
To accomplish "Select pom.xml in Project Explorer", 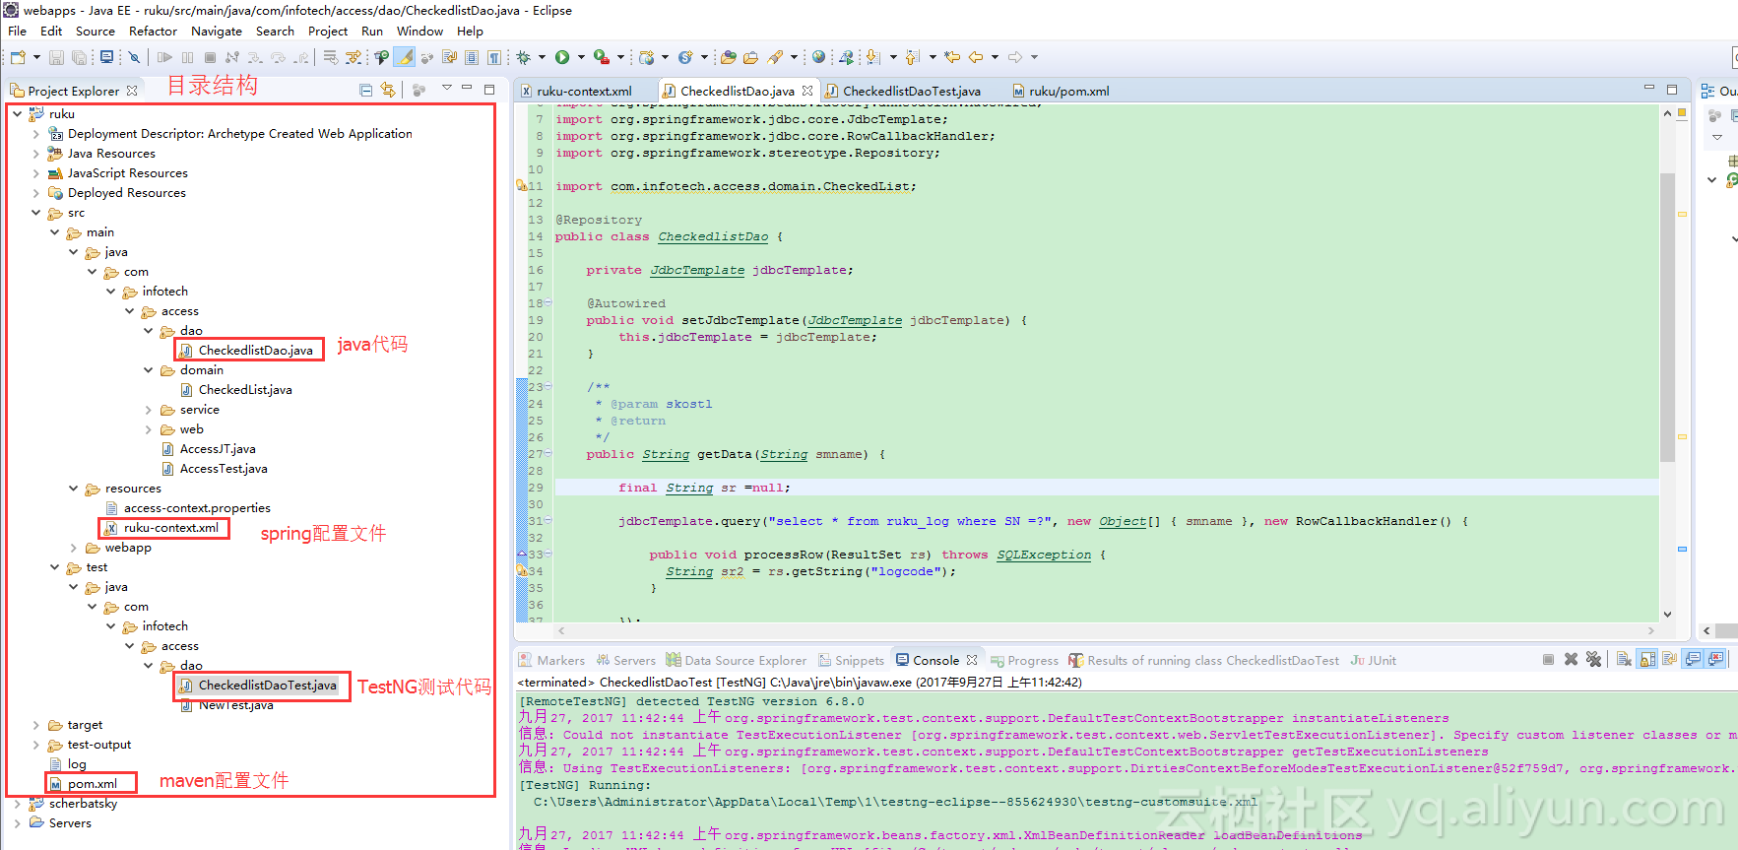I will click(92, 784).
